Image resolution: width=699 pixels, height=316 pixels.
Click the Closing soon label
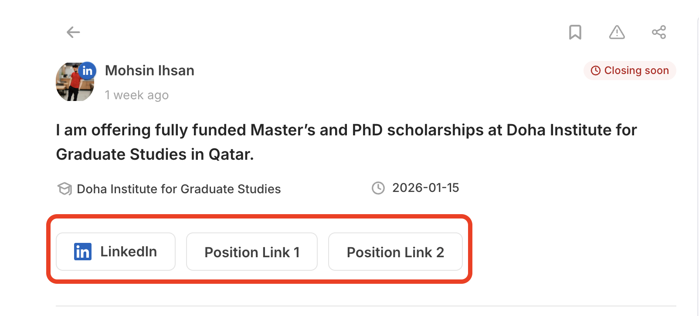(636, 71)
